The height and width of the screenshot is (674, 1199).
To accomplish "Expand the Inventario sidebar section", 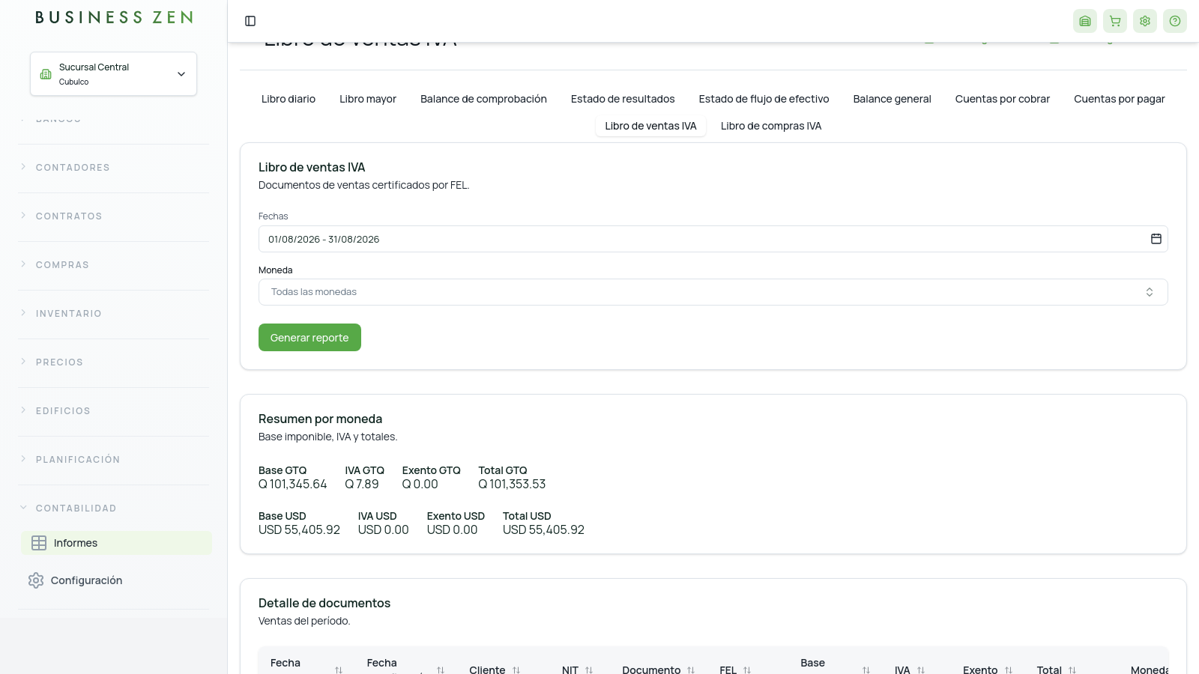I will pos(113,314).
